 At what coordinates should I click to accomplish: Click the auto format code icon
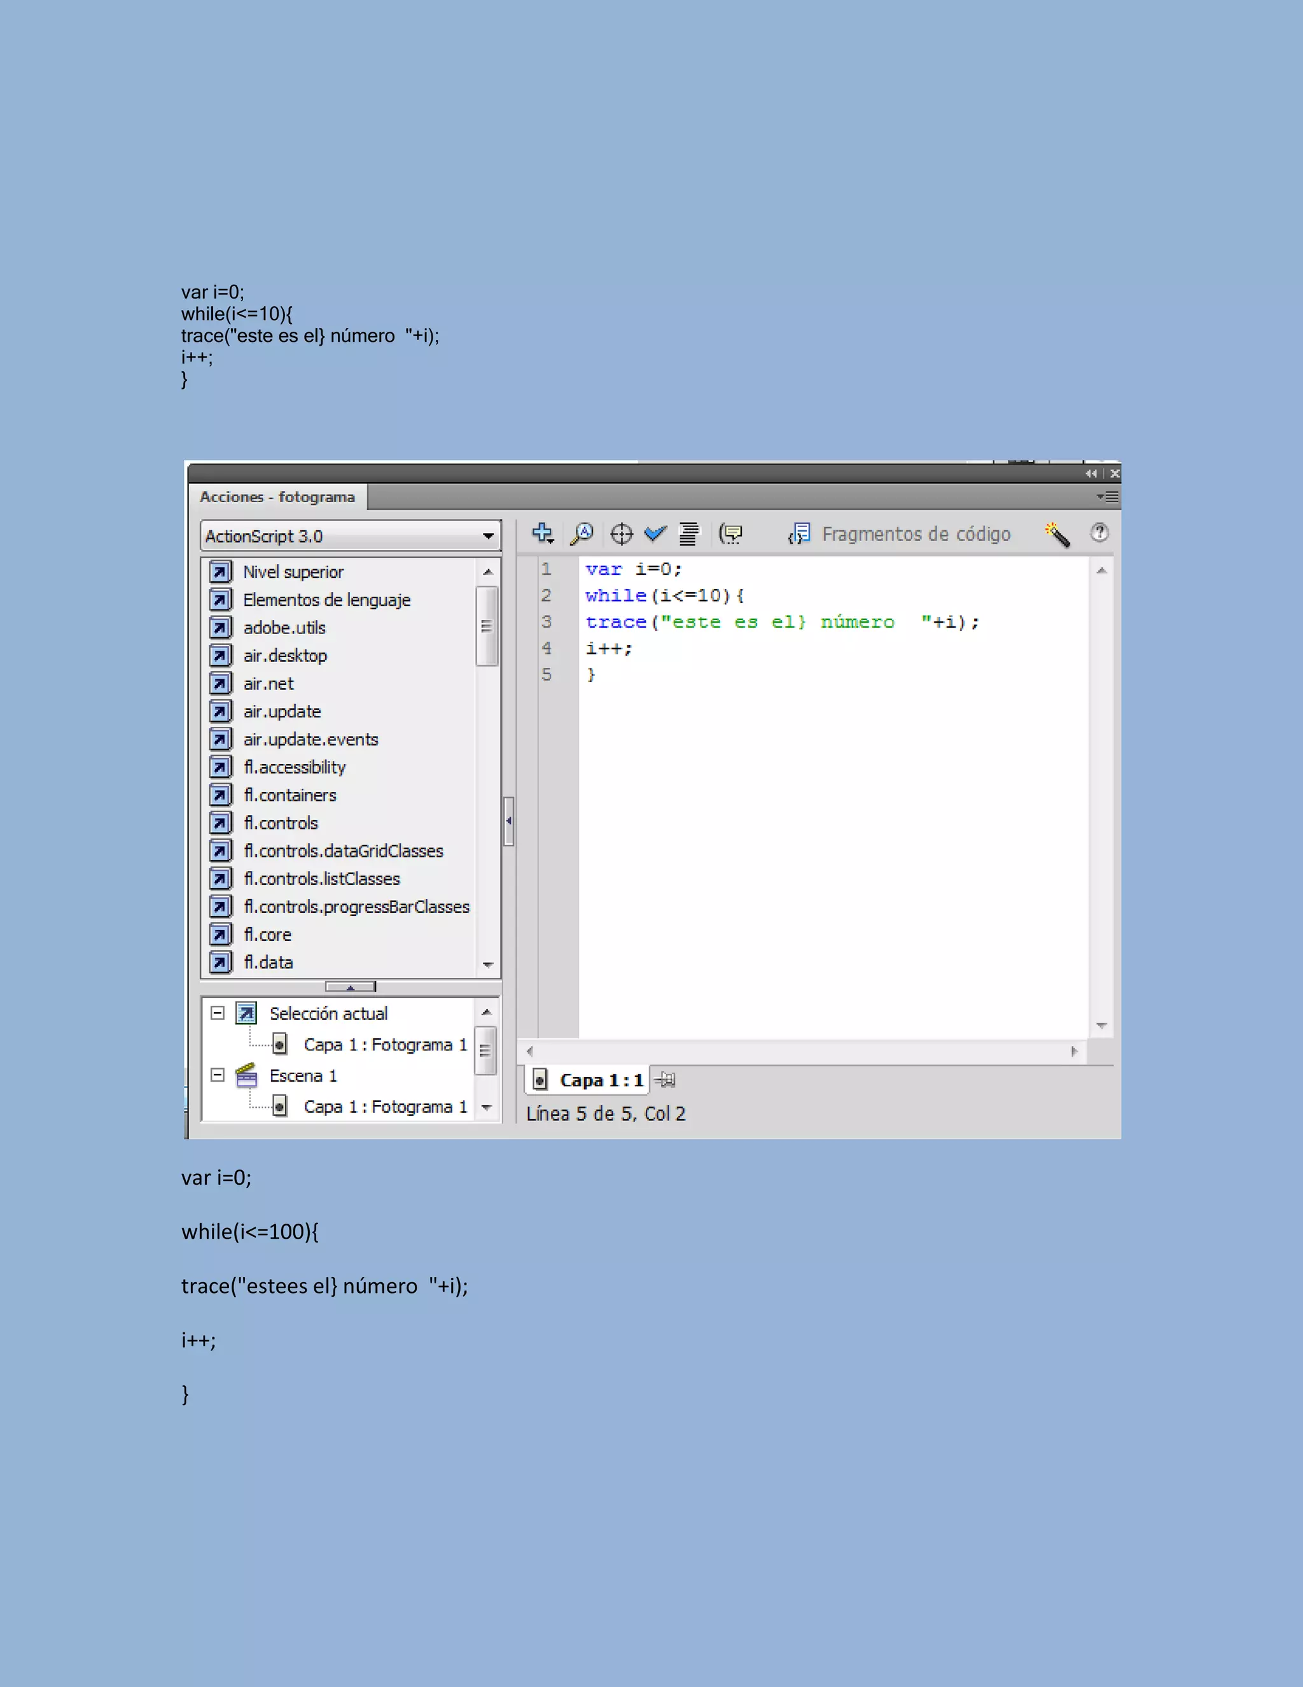(688, 533)
